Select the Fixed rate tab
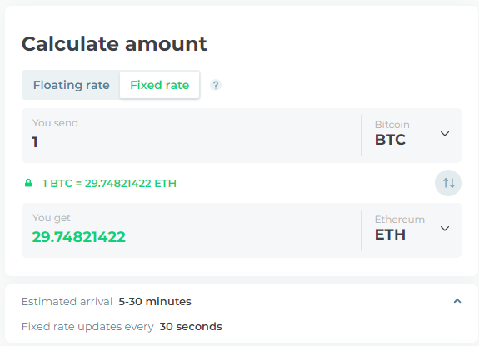 [x=159, y=85]
